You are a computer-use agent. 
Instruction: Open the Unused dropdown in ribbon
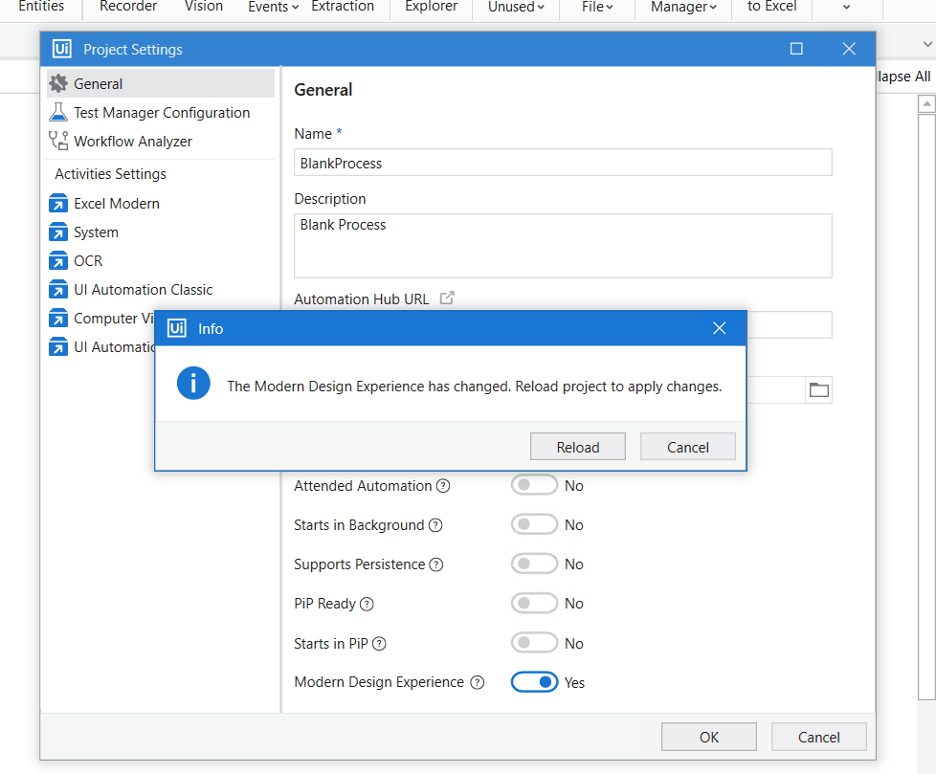[517, 7]
